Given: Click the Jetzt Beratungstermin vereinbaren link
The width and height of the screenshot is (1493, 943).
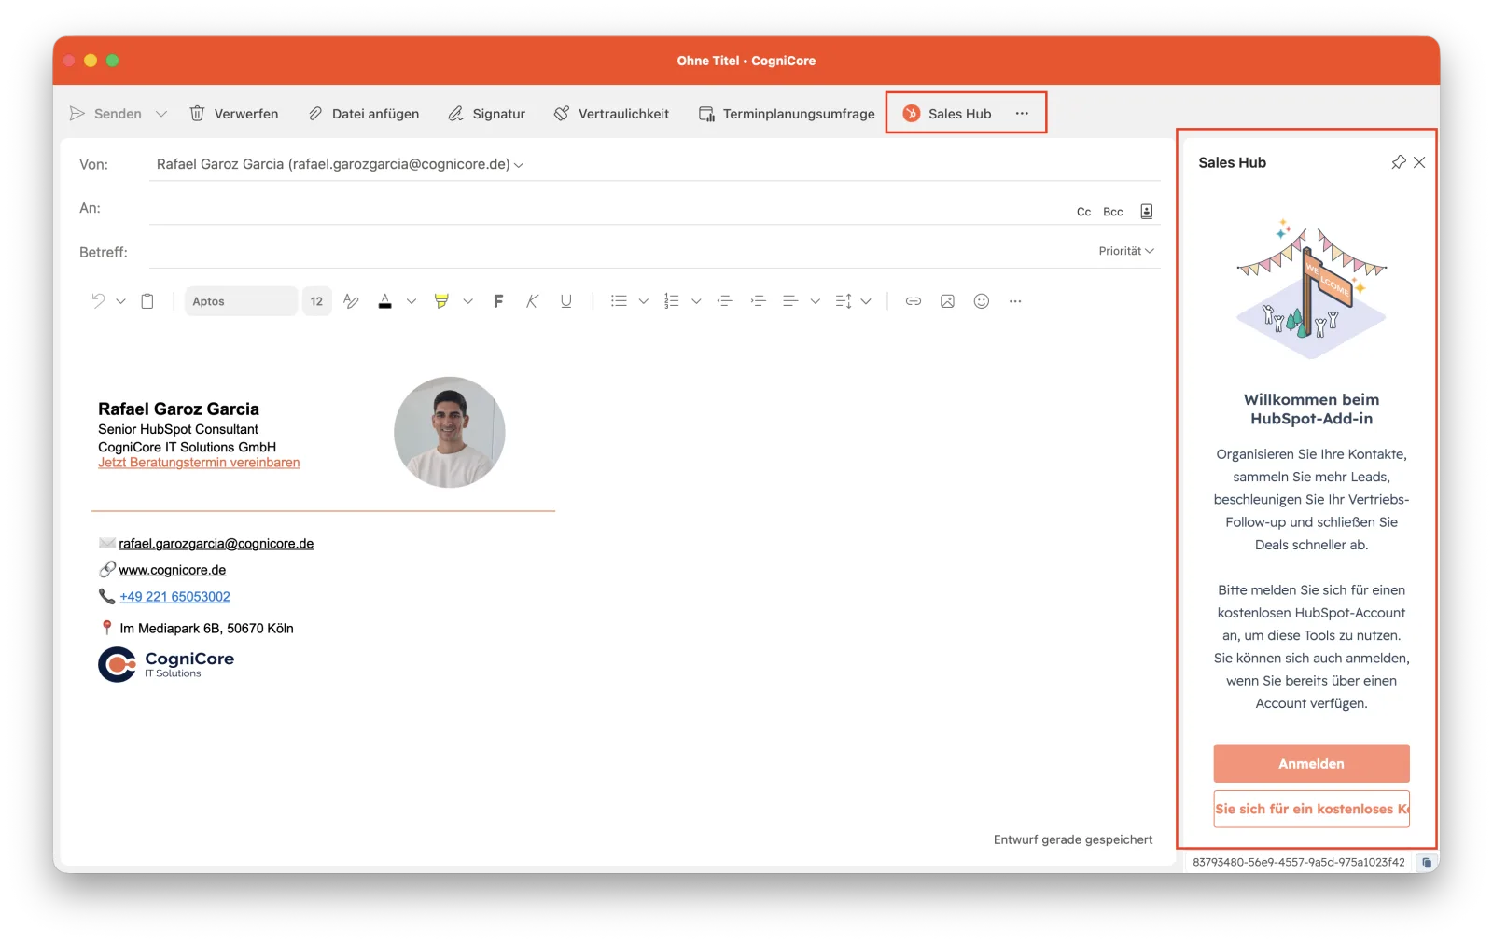Looking at the screenshot, I should (199, 463).
